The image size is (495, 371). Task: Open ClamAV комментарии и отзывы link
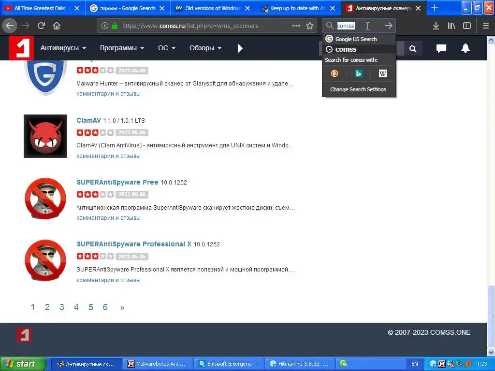[108, 156]
